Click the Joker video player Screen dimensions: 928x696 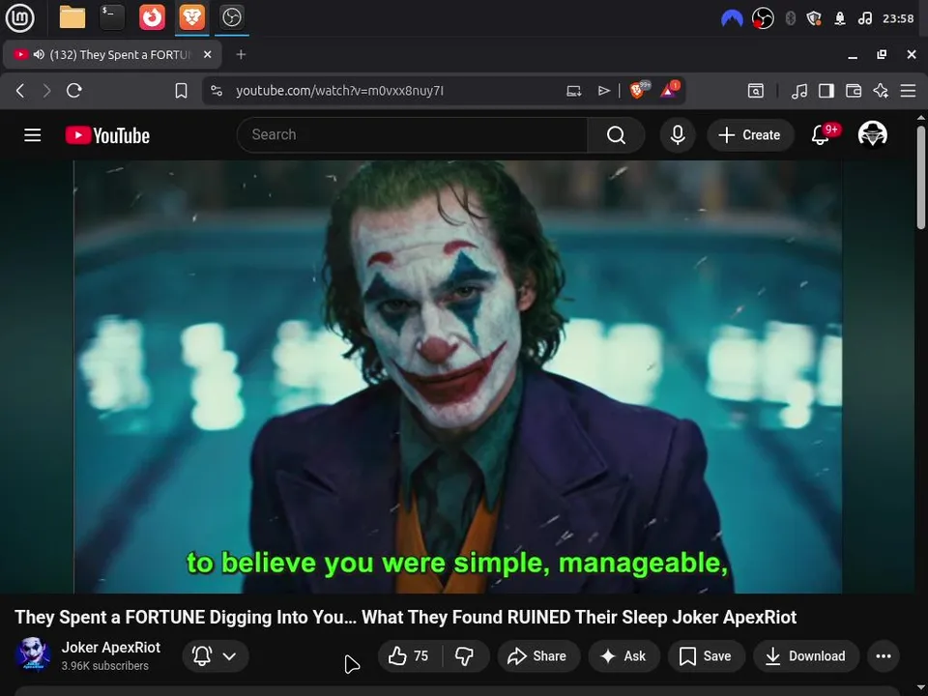pyautogui.click(x=457, y=376)
